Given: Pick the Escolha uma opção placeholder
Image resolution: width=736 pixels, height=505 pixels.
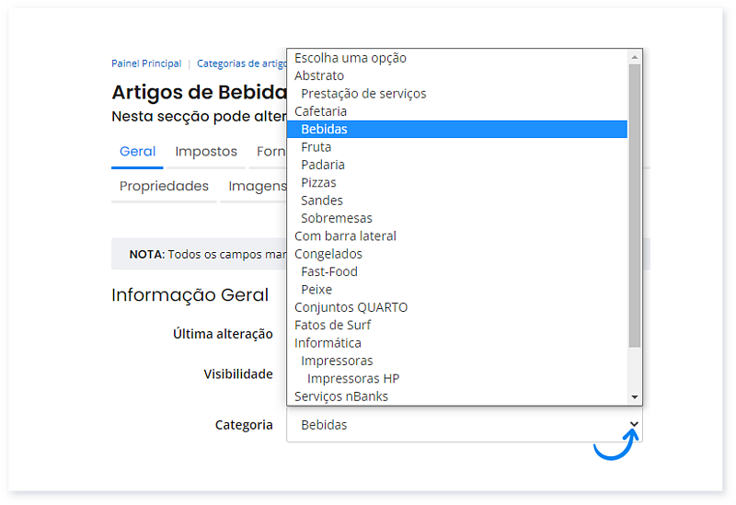Looking at the screenshot, I should click(x=350, y=58).
